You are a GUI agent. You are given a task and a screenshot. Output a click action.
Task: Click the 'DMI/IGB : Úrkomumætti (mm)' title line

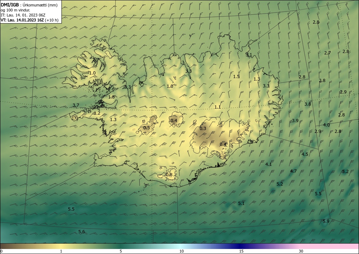tap(29, 5)
